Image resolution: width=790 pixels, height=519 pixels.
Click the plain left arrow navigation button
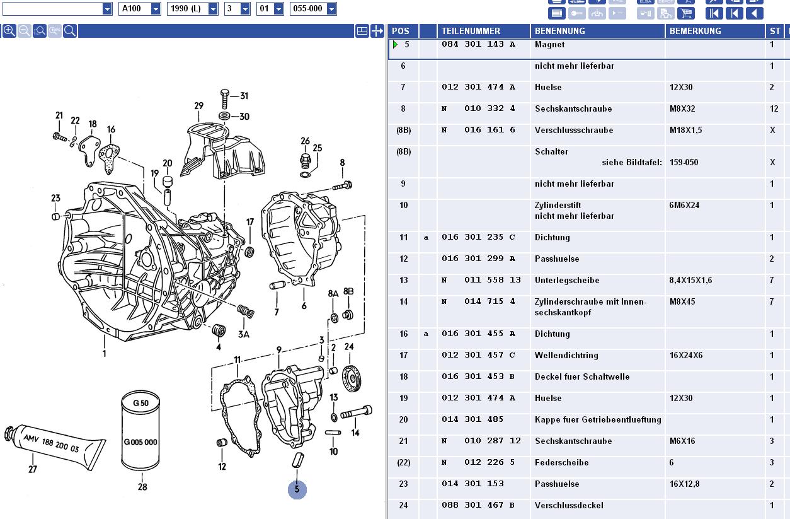pyautogui.click(x=755, y=13)
